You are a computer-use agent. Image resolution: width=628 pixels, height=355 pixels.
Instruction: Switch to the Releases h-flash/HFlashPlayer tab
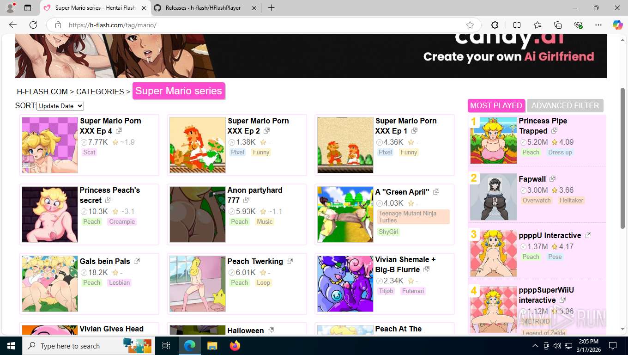[204, 8]
